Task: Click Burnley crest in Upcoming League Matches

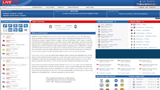Action: 107,85
